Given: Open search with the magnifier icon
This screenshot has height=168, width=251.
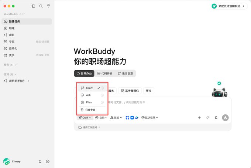Looking at the screenshot, I should (x=41, y=6).
